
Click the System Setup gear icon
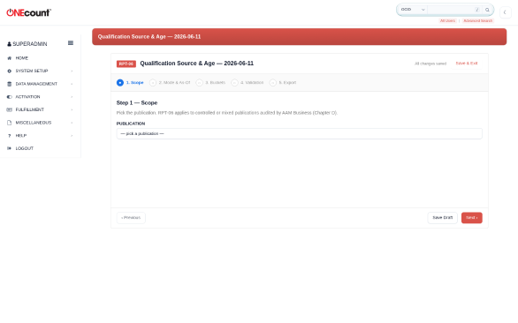(x=9, y=71)
